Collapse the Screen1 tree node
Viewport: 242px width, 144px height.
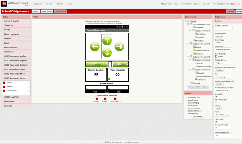186,21
